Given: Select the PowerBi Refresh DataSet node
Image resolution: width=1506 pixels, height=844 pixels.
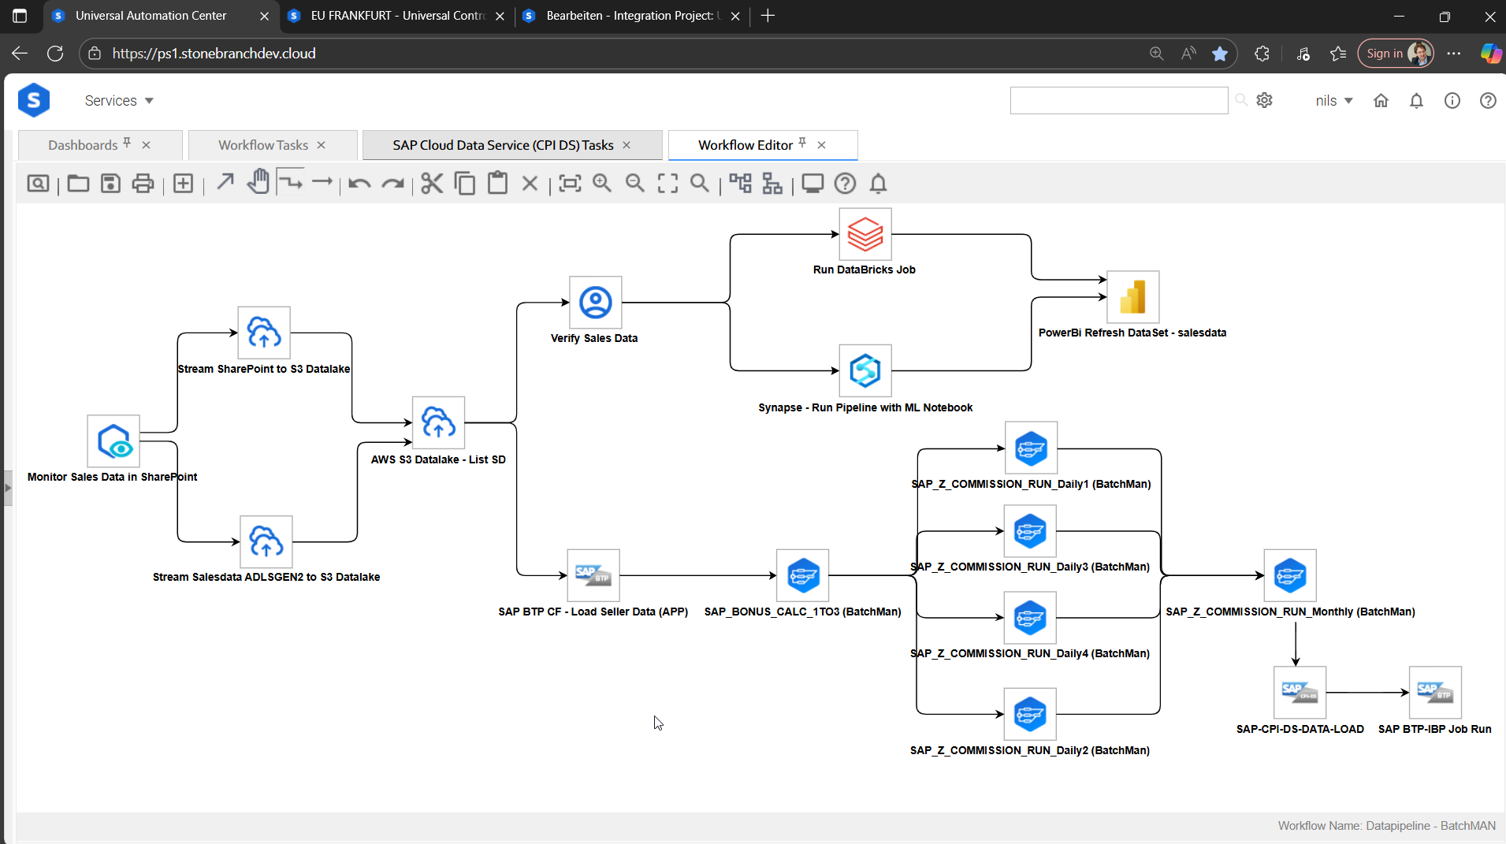Looking at the screenshot, I should (1132, 297).
